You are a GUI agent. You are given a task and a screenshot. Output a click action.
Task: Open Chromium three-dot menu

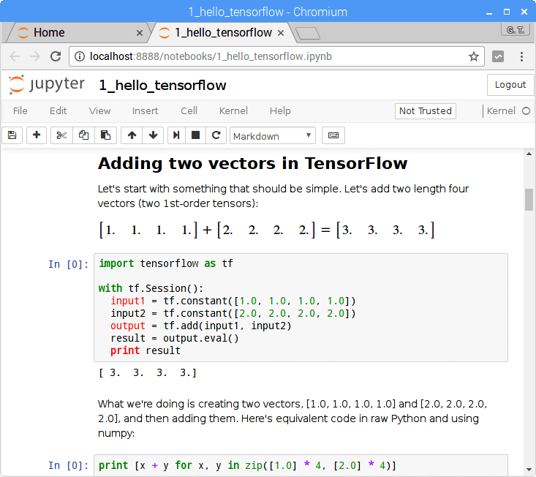521,56
